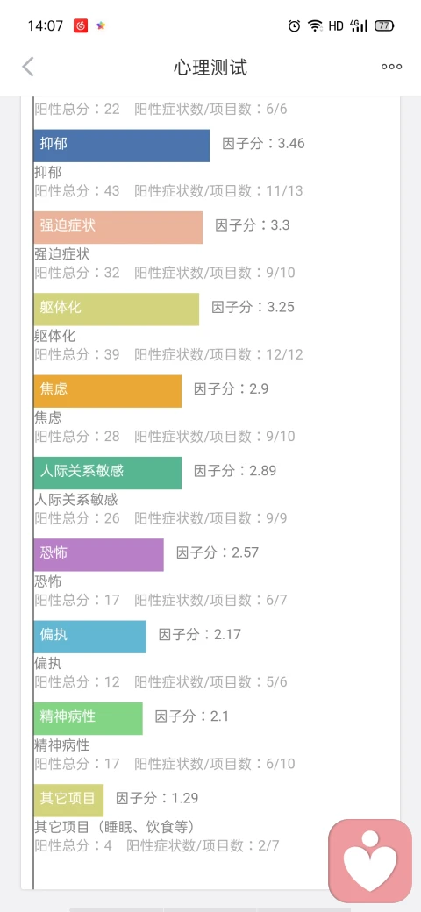This screenshot has height=912, width=421.
Task: Tap the Wi-Fi status icon
Action: coord(315,25)
